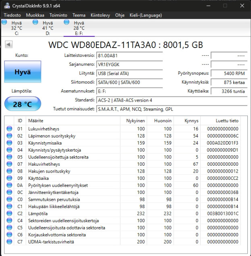The image size is (251, 256).
Task: Click the 28 °C temperature button
Action: (23, 104)
